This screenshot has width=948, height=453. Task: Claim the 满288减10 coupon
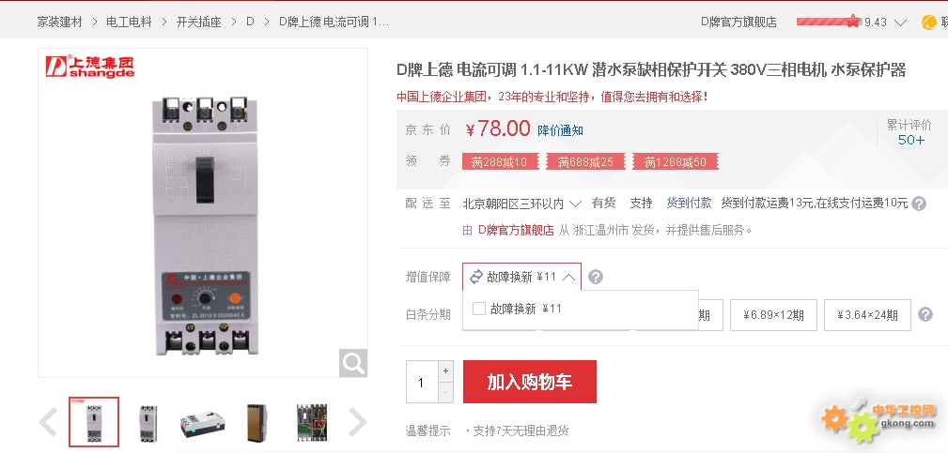point(500,161)
